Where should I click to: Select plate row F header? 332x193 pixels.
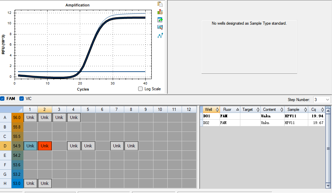tap(5, 165)
